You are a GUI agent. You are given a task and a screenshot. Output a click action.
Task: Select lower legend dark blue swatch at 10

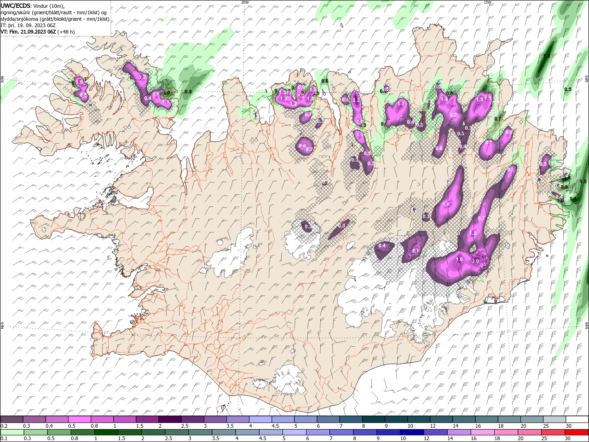pos(412,432)
